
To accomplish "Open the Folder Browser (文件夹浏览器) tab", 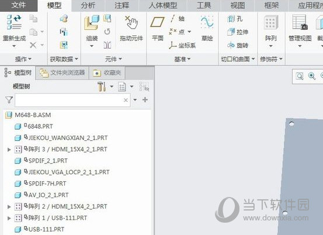I will (62, 72).
